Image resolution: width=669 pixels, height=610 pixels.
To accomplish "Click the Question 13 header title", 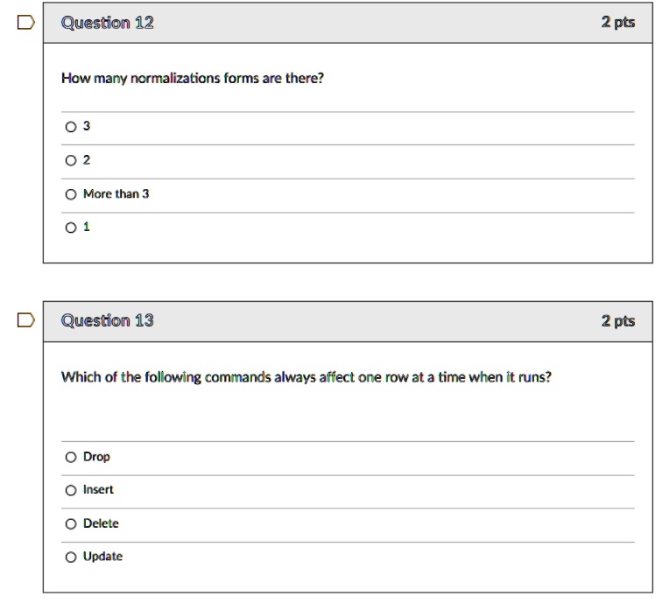I will (x=108, y=320).
